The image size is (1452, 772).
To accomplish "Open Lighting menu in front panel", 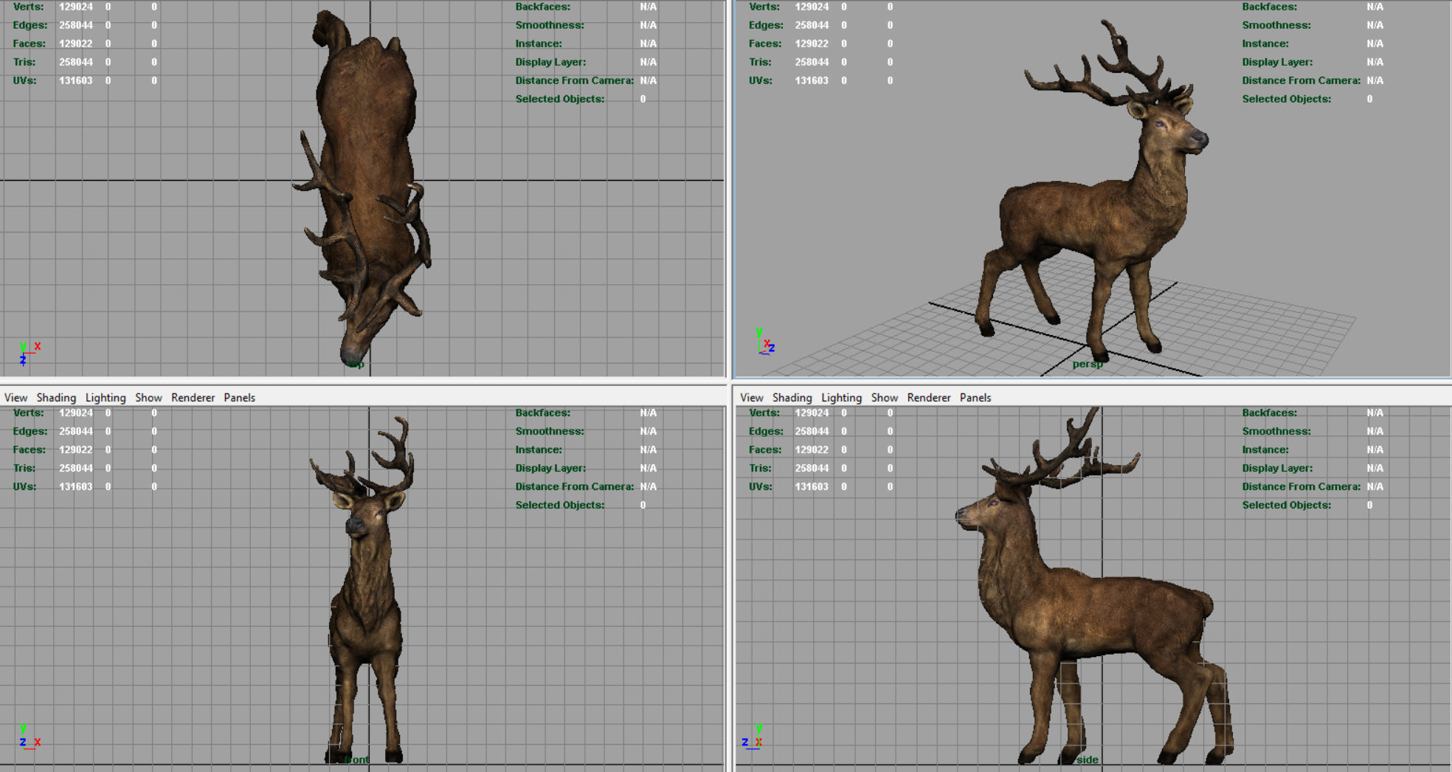I will (x=106, y=397).
